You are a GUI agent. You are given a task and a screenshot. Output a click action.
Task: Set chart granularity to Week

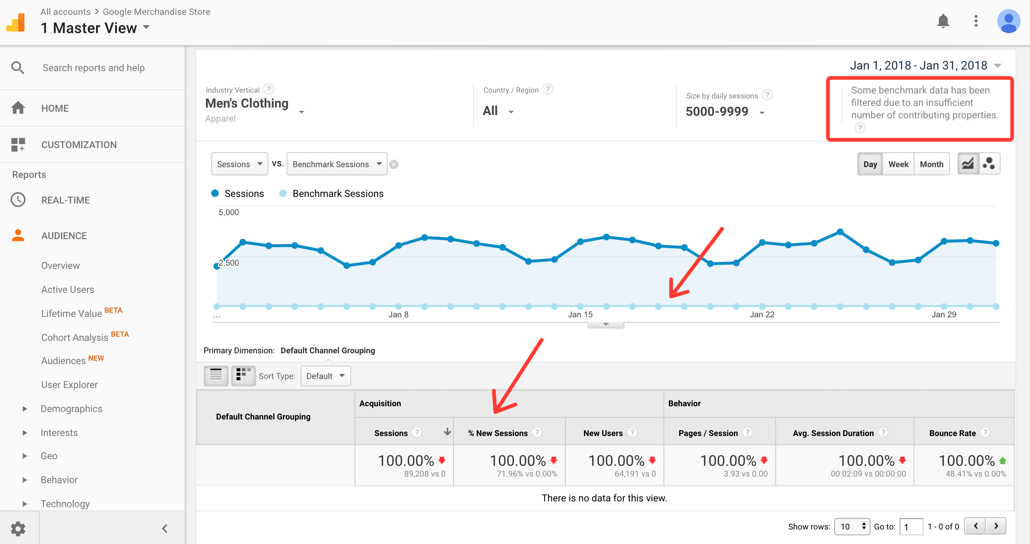tap(898, 164)
